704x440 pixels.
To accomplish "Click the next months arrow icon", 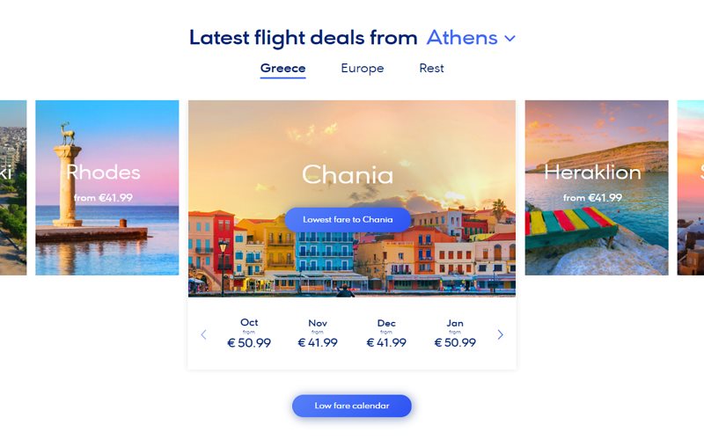I will 501,334.
